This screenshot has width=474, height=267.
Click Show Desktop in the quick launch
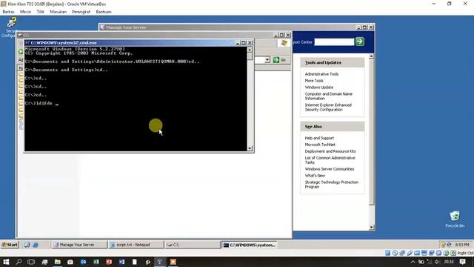(x=27, y=245)
